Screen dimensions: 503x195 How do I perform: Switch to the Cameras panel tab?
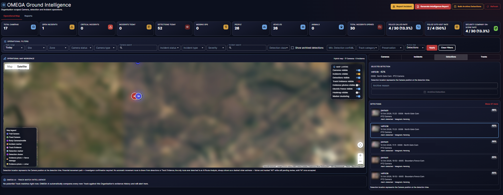(385, 57)
